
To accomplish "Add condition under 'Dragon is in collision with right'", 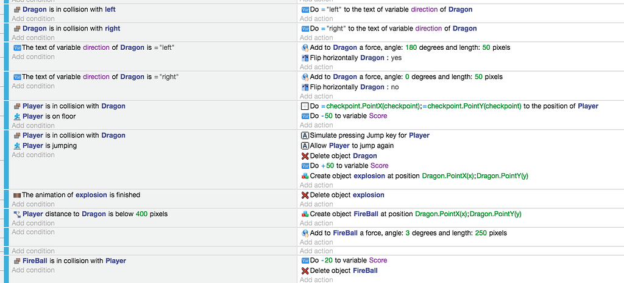I will tap(33, 38).
